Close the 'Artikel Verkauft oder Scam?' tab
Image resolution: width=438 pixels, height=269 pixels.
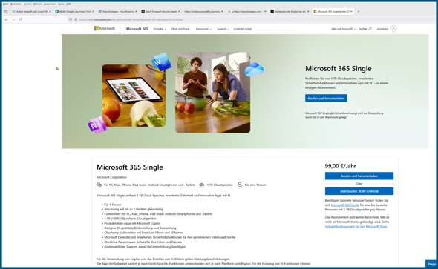click(50, 11)
